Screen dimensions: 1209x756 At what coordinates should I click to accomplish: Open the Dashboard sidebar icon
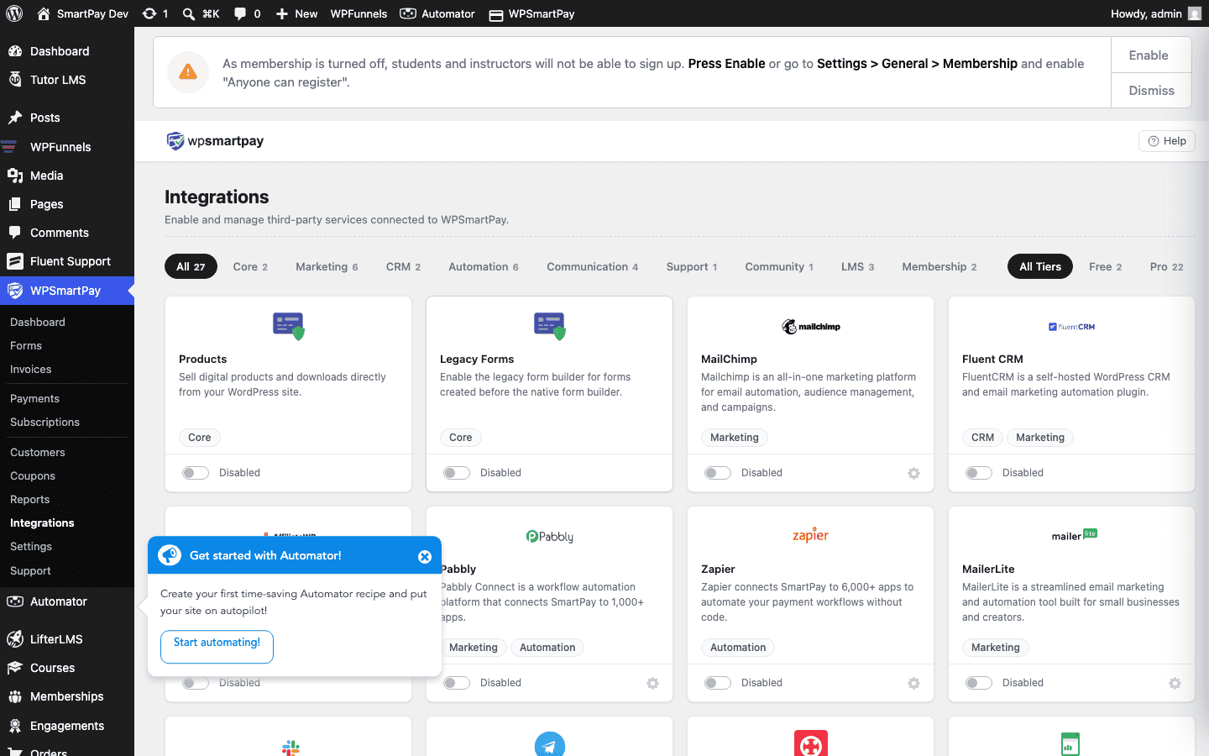click(x=15, y=51)
